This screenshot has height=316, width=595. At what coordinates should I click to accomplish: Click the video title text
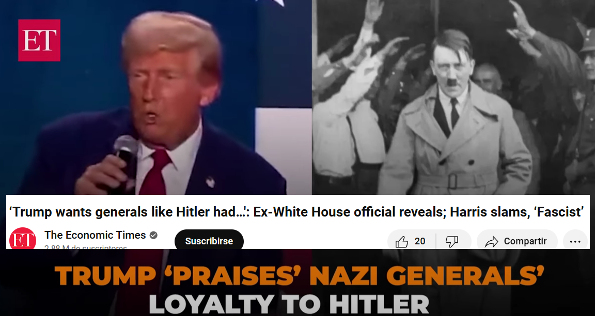pos(296,212)
